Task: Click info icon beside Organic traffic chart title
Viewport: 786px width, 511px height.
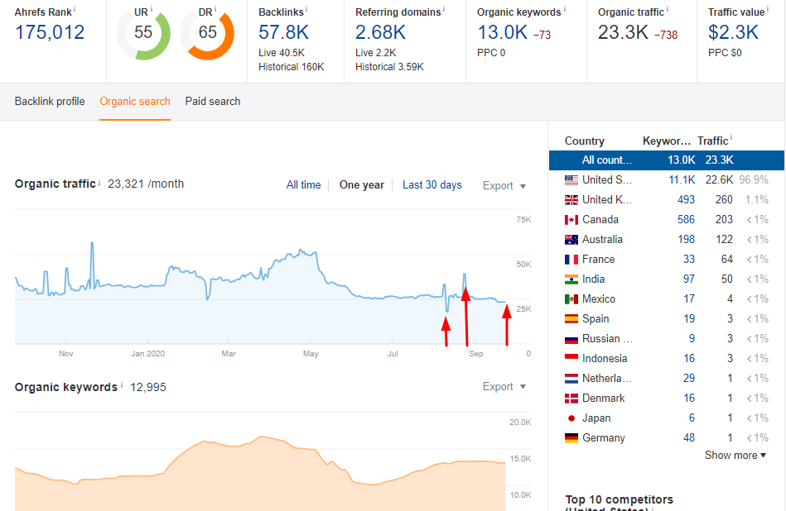Action: coord(99,184)
